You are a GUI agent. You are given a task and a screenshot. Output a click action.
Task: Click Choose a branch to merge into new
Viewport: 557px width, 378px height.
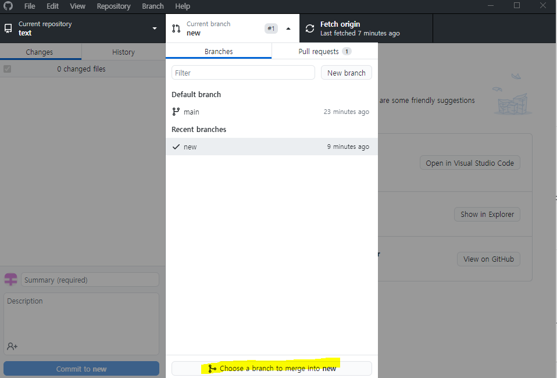point(272,369)
